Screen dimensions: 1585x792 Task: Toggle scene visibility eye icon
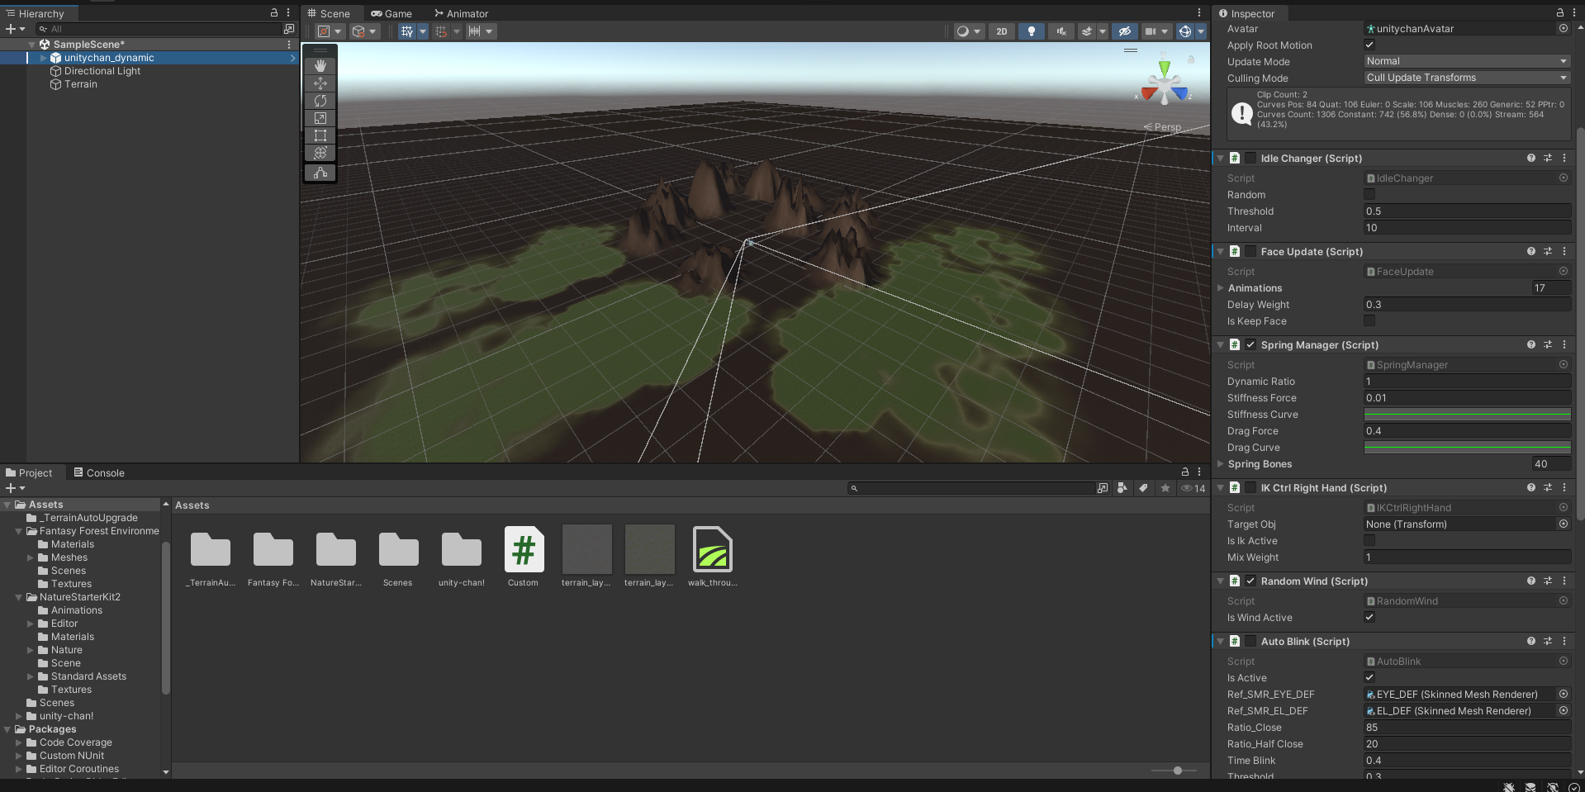(x=1124, y=31)
